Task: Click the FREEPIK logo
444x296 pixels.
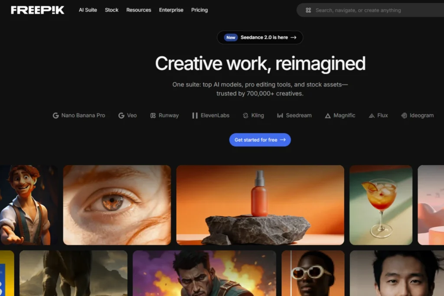Action: (37, 10)
